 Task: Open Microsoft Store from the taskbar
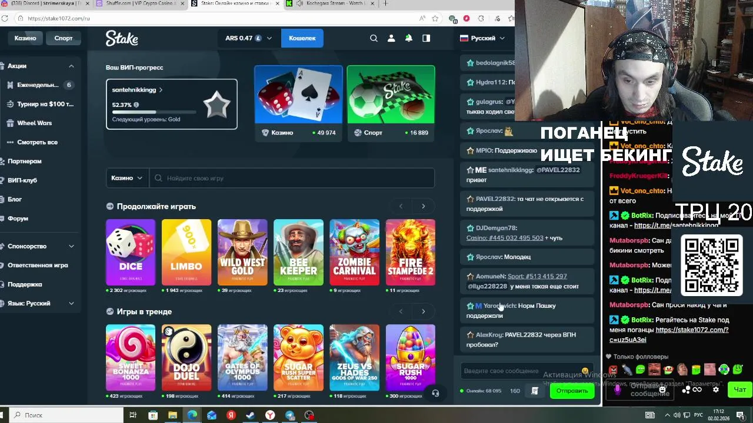(153, 415)
